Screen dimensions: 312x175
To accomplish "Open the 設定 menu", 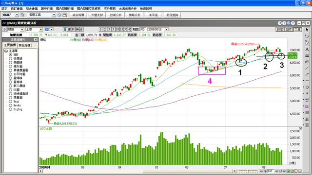I will pos(4,9).
